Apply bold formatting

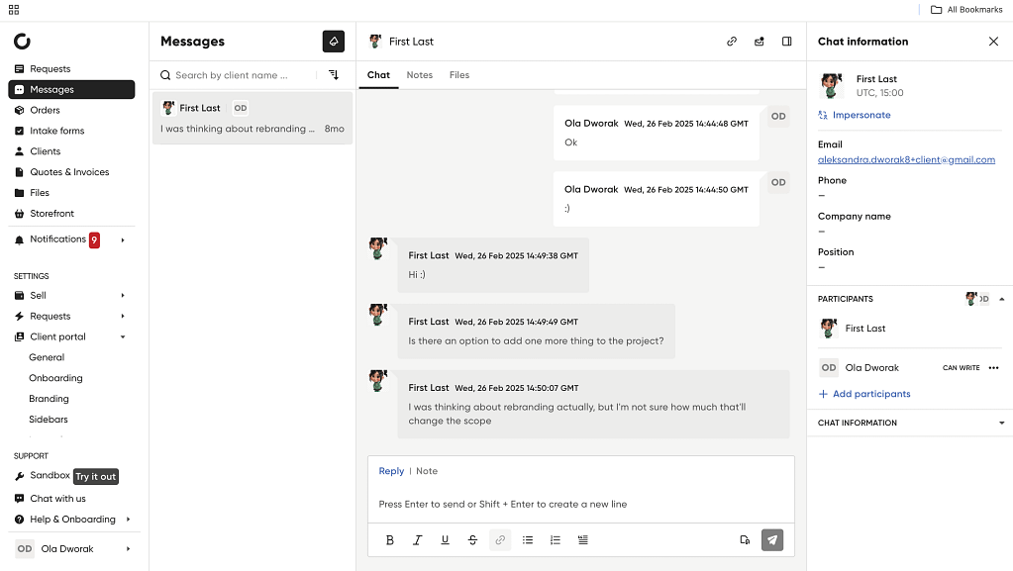389,540
